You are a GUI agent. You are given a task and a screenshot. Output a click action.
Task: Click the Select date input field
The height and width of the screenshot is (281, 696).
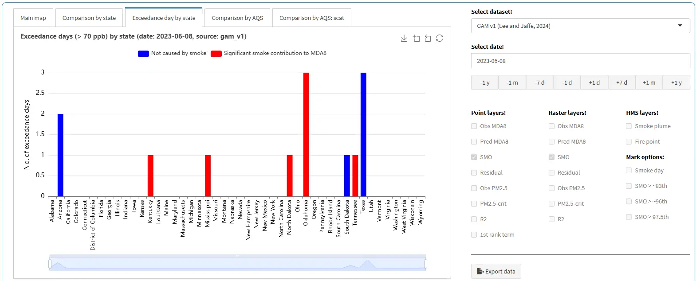[x=580, y=61]
